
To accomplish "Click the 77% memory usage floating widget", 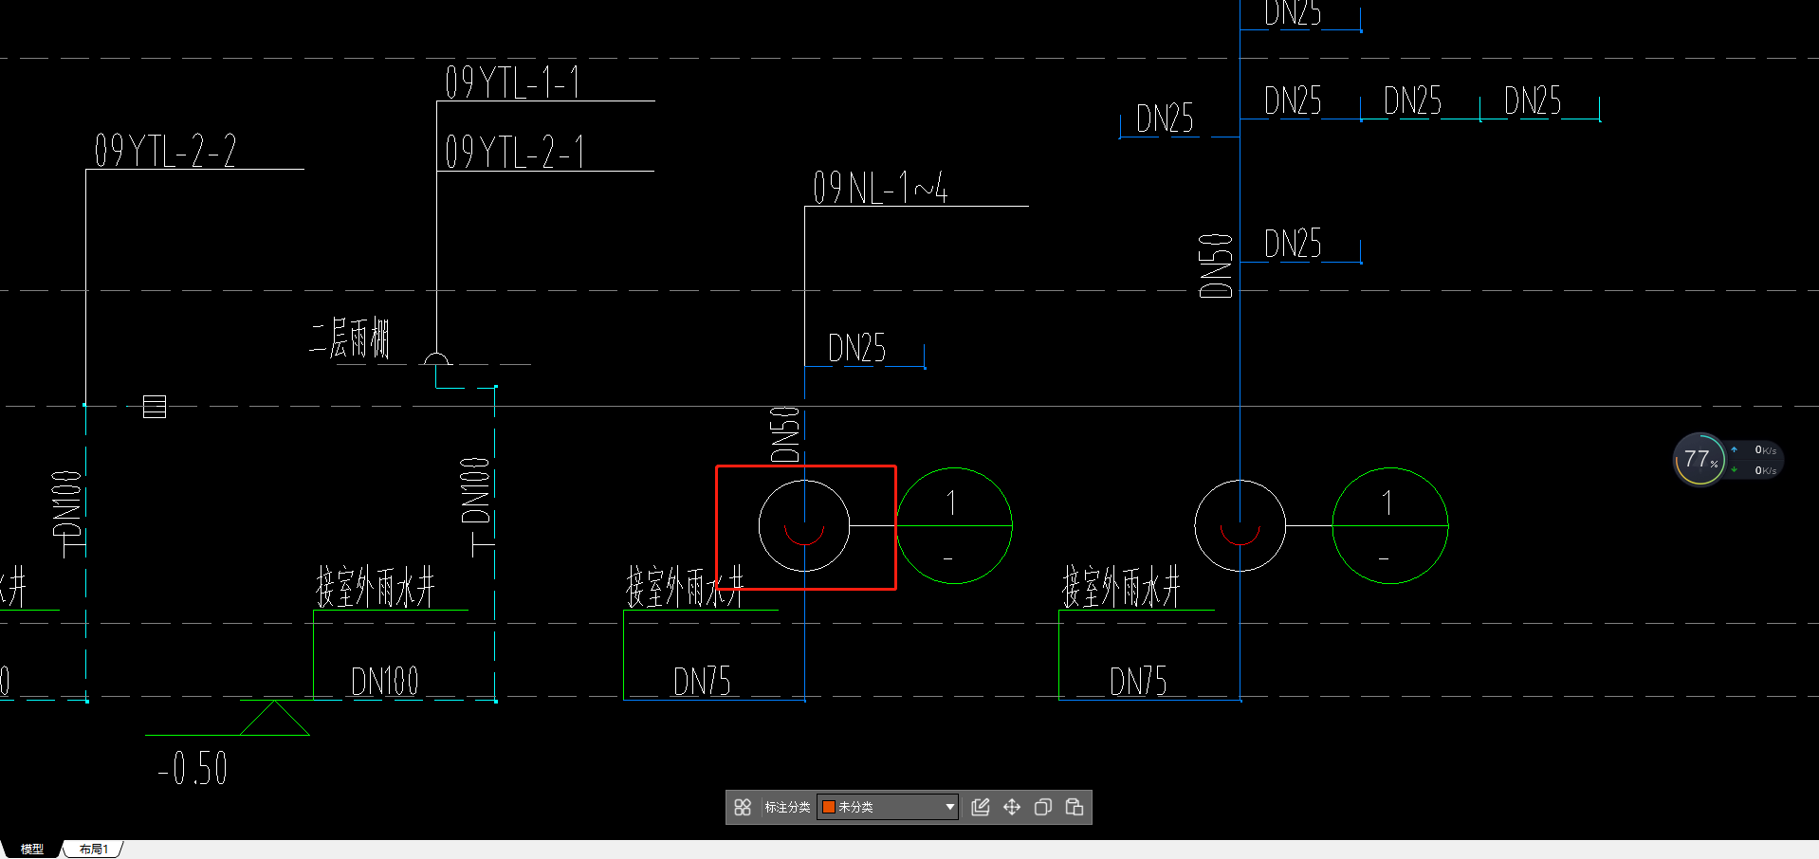I will point(1700,460).
